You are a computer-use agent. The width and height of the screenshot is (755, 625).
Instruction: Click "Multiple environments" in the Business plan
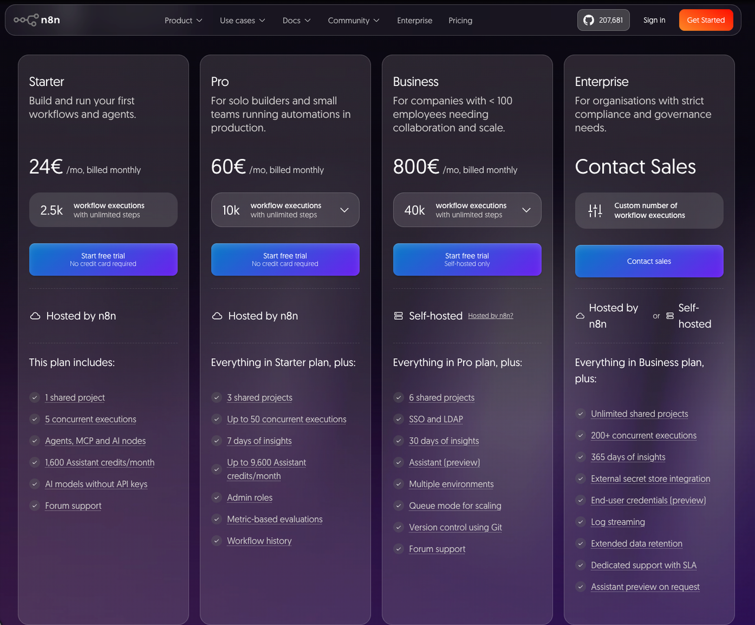451,484
